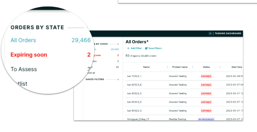This screenshot has height=132, width=257.
Task: Open order kao 60323_3
Action: pyautogui.click(x=134, y=111)
